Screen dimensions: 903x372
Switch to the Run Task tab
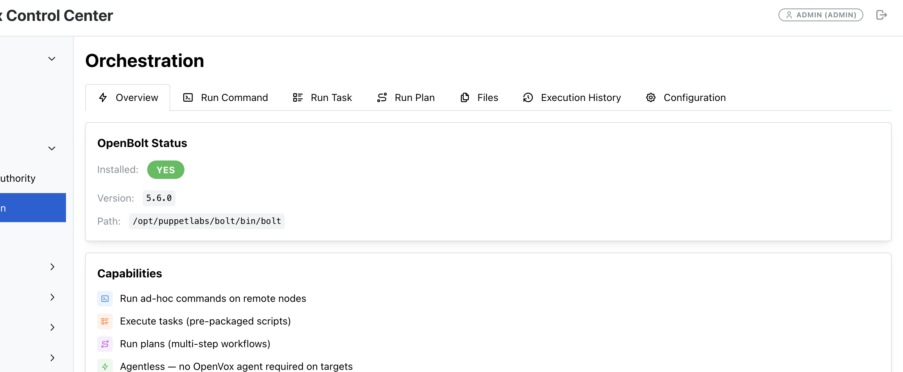(x=322, y=97)
